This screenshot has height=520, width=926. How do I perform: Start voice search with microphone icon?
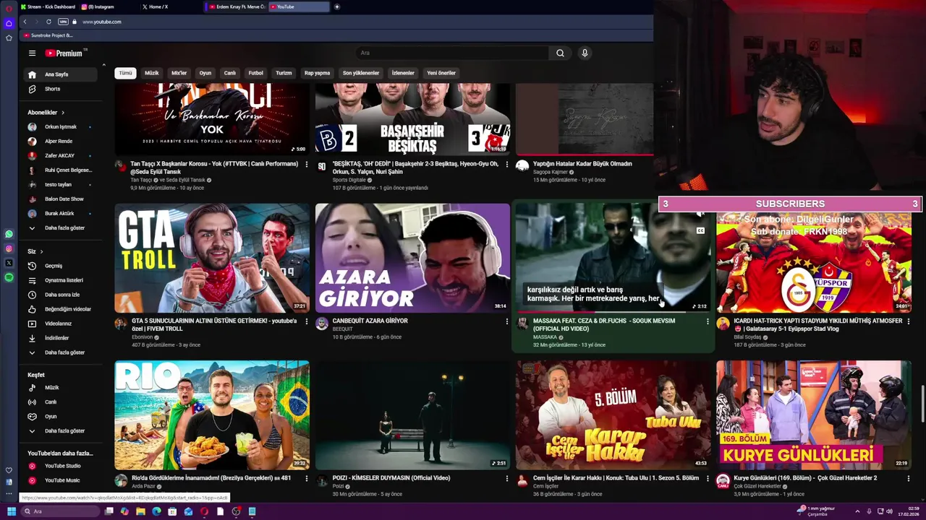585,53
